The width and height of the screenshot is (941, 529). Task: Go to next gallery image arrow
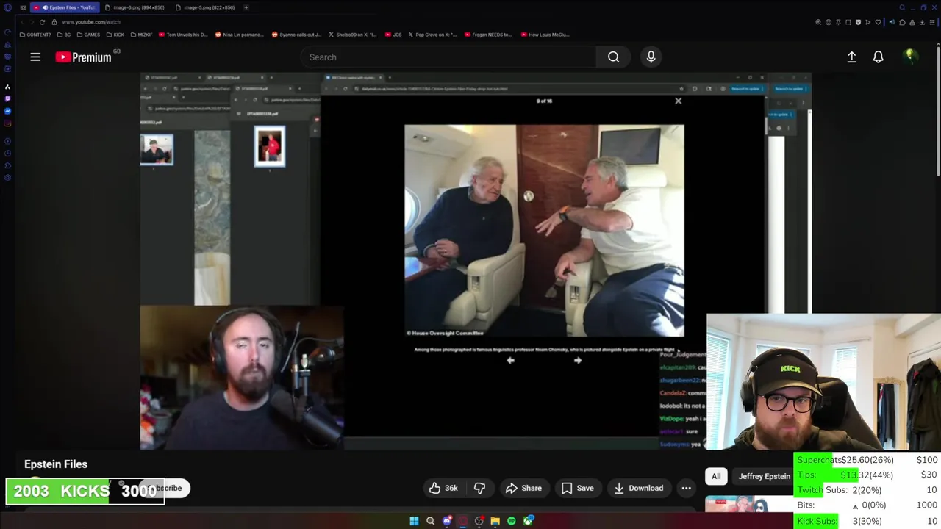tap(578, 360)
